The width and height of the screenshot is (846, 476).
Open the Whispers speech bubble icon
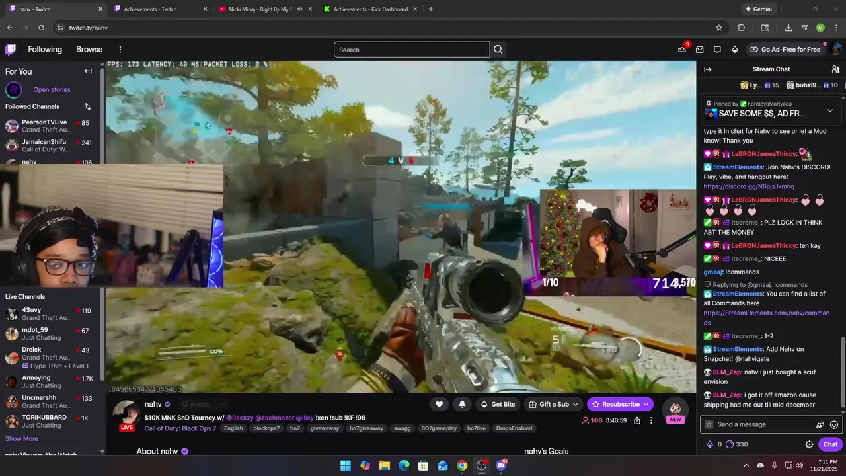point(717,50)
